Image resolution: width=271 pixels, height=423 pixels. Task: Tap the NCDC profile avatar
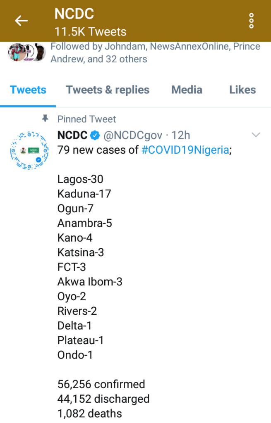[x=27, y=150]
